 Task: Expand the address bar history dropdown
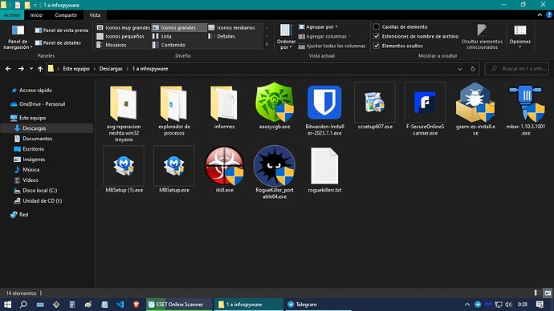460,69
